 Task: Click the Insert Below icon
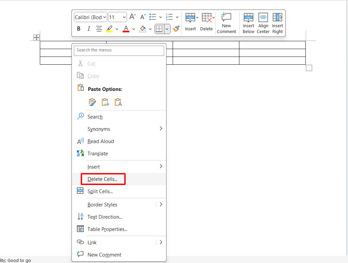coord(249,23)
